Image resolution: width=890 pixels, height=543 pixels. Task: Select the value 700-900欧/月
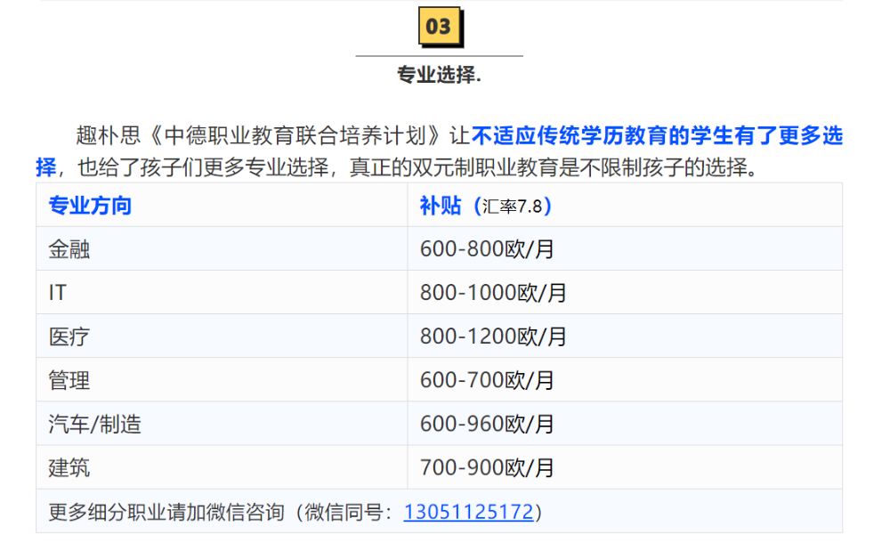click(487, 467)
